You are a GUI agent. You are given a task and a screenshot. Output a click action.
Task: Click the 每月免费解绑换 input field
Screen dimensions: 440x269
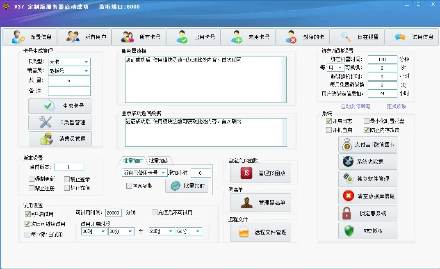pyautogui.click(x=382, y=85)
